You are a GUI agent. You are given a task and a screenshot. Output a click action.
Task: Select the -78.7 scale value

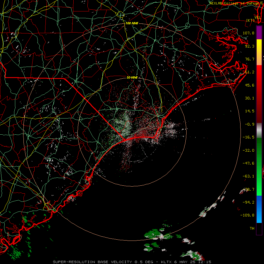[x=248, y=189]
